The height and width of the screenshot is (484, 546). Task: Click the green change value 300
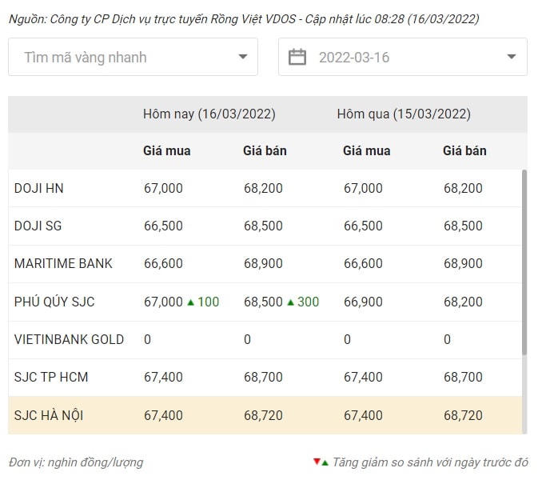pos(308,302)
